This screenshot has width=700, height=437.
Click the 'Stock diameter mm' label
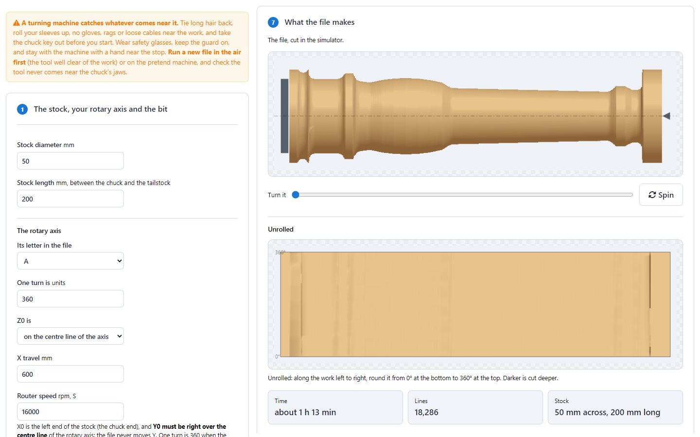[46, 145]
